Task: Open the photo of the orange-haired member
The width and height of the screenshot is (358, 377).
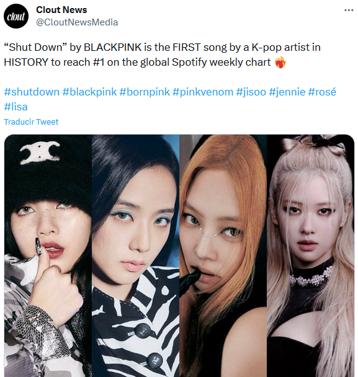Action: coord(223,255)
